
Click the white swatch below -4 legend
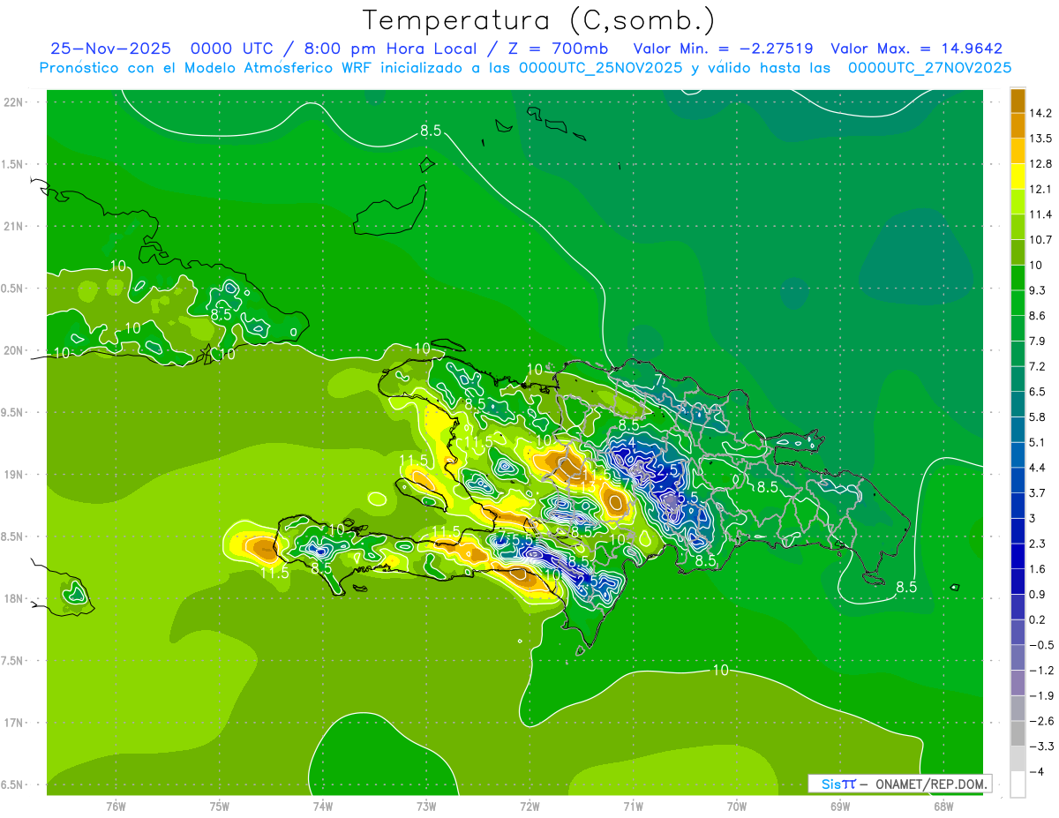(1018, 784)
